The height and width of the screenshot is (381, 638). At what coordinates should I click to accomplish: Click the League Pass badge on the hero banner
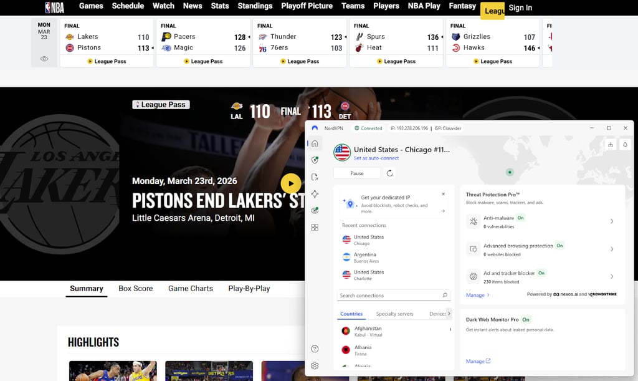click(x=161, y=105)
